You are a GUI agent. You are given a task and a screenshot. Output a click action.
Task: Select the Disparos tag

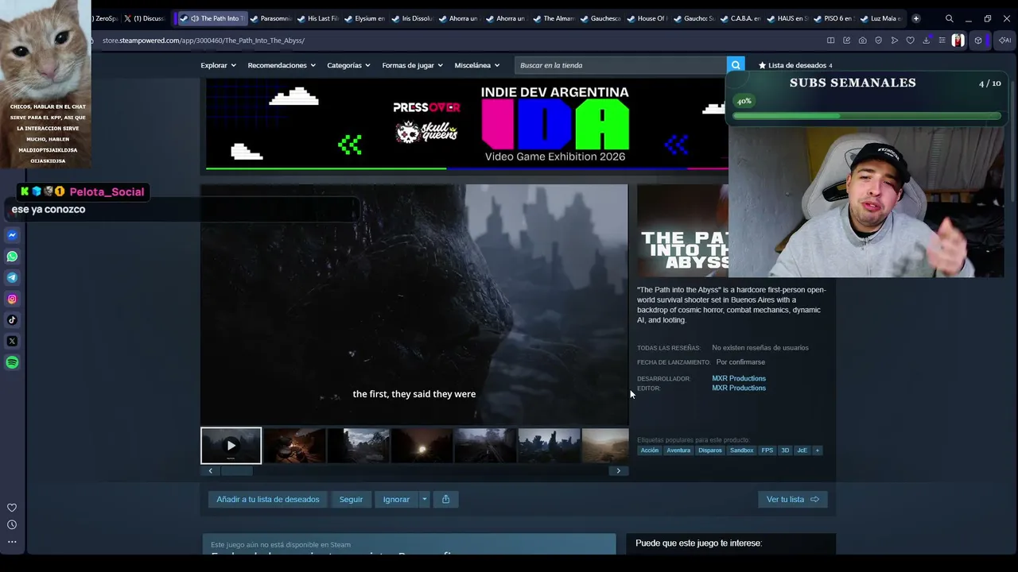tap(710, 450)
